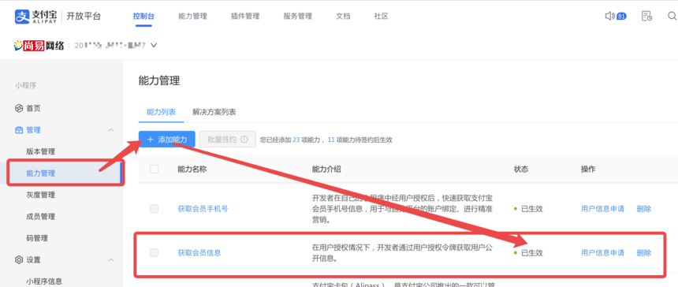Click the 23 added capabilities count
Image resolution: width=678 pixels, height=287 pixels.
tap(296, 140)
